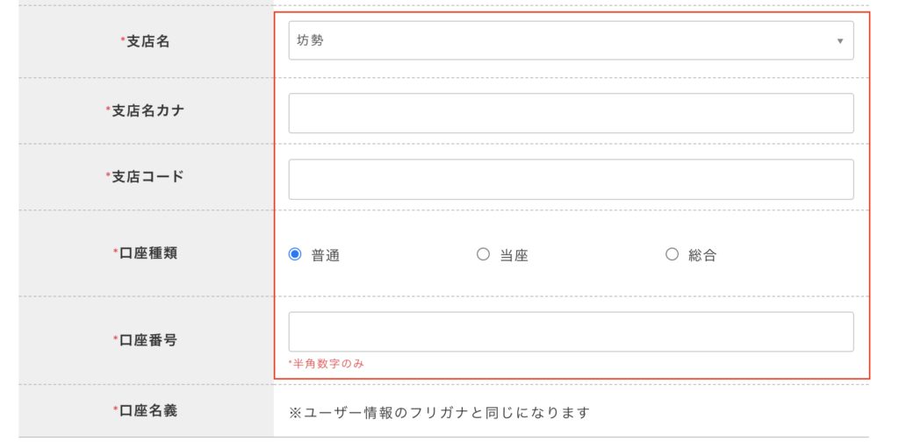
Task: Click into the 支店コード input box
Action: click(571, 180)
